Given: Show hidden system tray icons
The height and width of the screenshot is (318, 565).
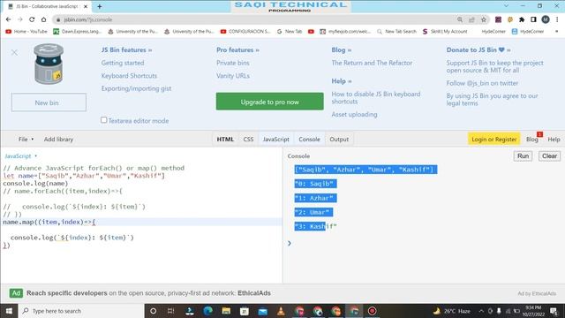Looking at the screenshot, I should click(x=481, y=311).
